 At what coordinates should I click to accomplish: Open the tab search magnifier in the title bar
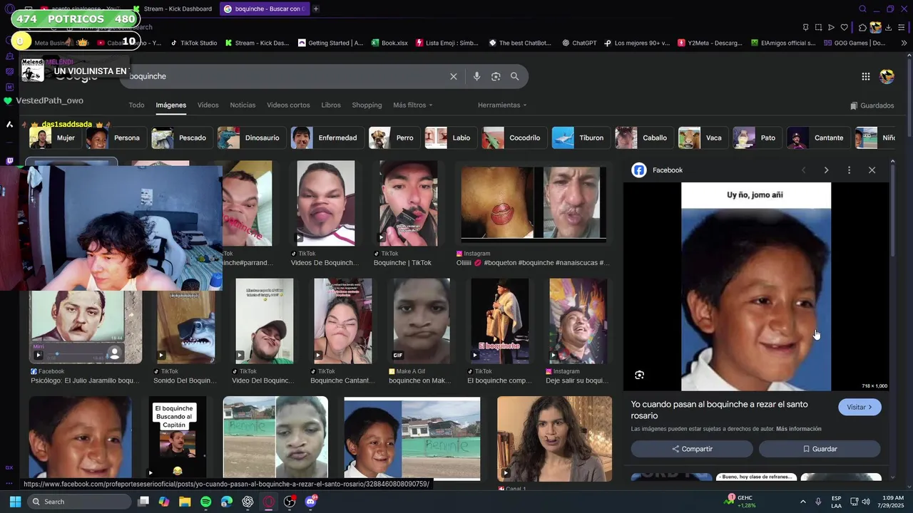862,9
